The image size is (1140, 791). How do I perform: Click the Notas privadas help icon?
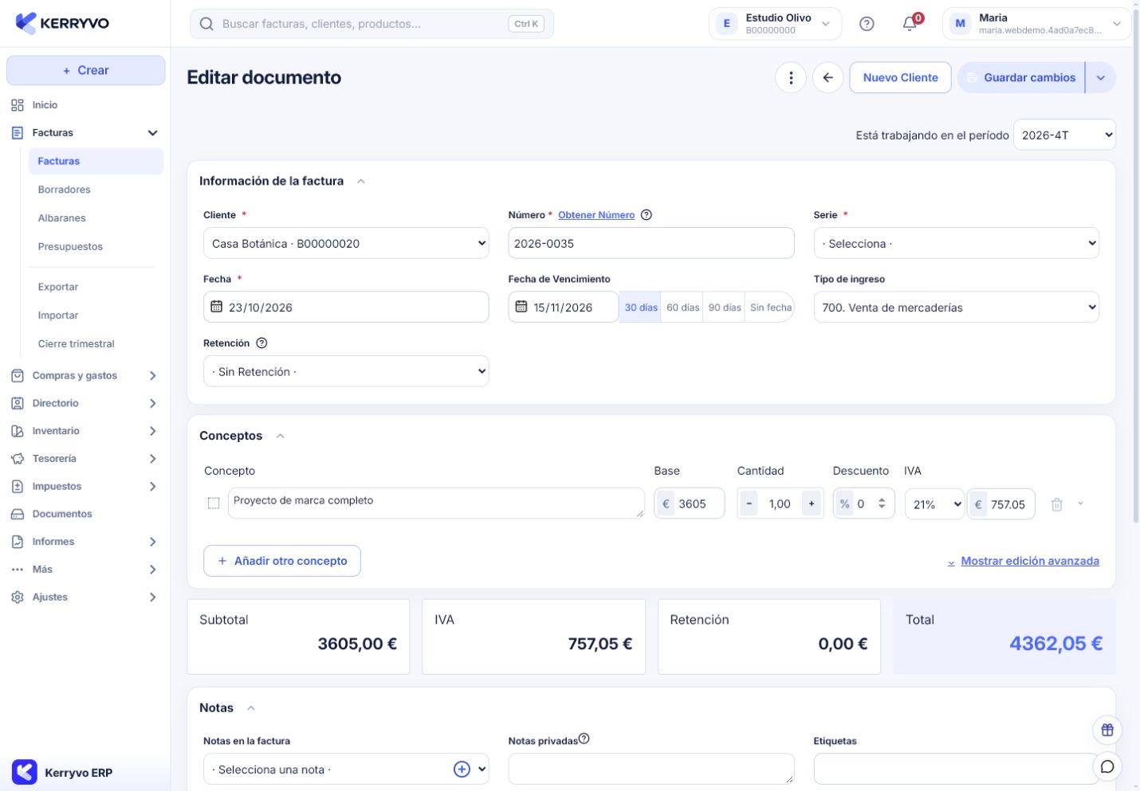pyautogui.click(x=584, y=739)
